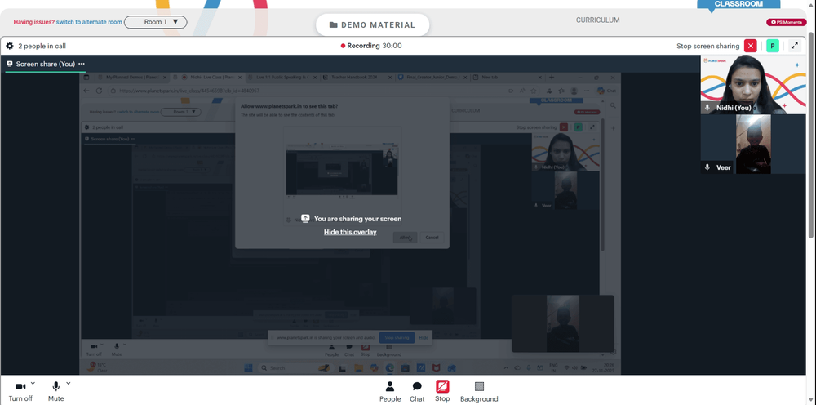Select Veer's video thumbnail
This screenshot has height=405, width=816.
coord(753,145)
